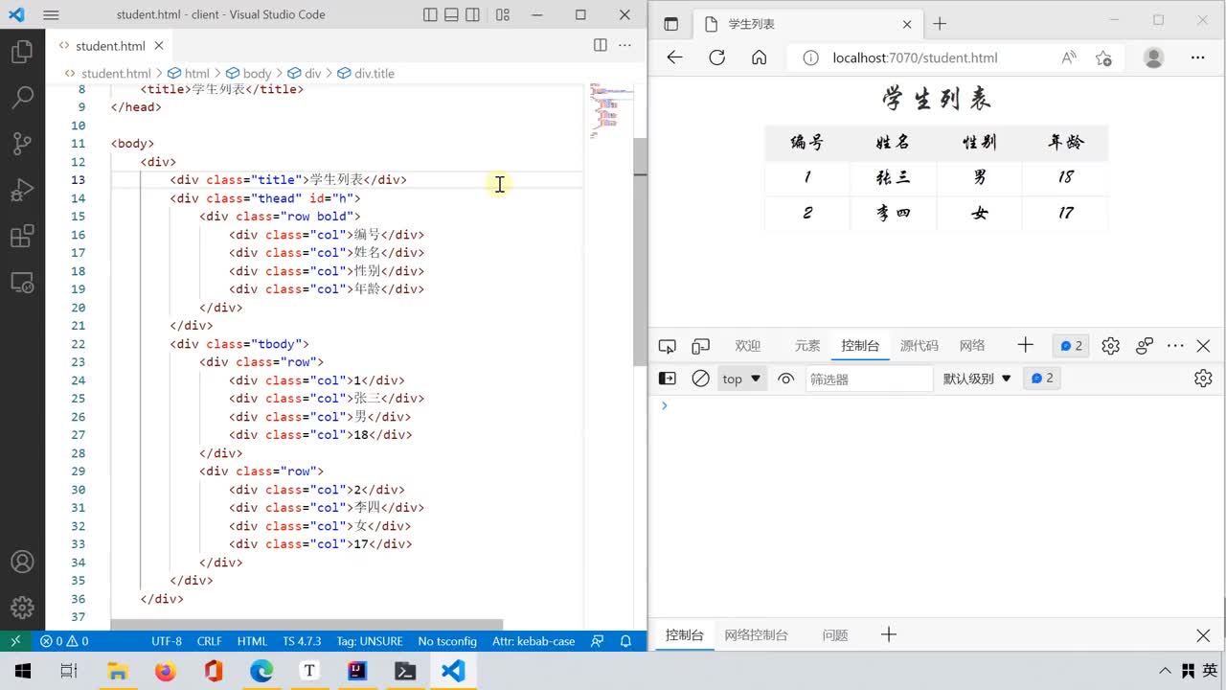Open the notifications bell in status bar

[x=626, y=641]
